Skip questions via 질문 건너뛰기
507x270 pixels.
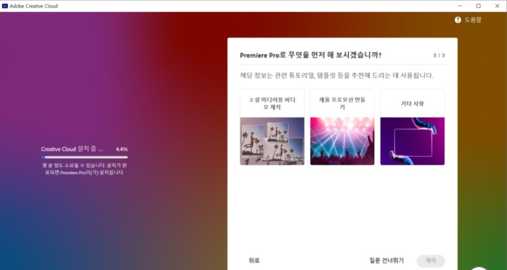coord(387,261)
